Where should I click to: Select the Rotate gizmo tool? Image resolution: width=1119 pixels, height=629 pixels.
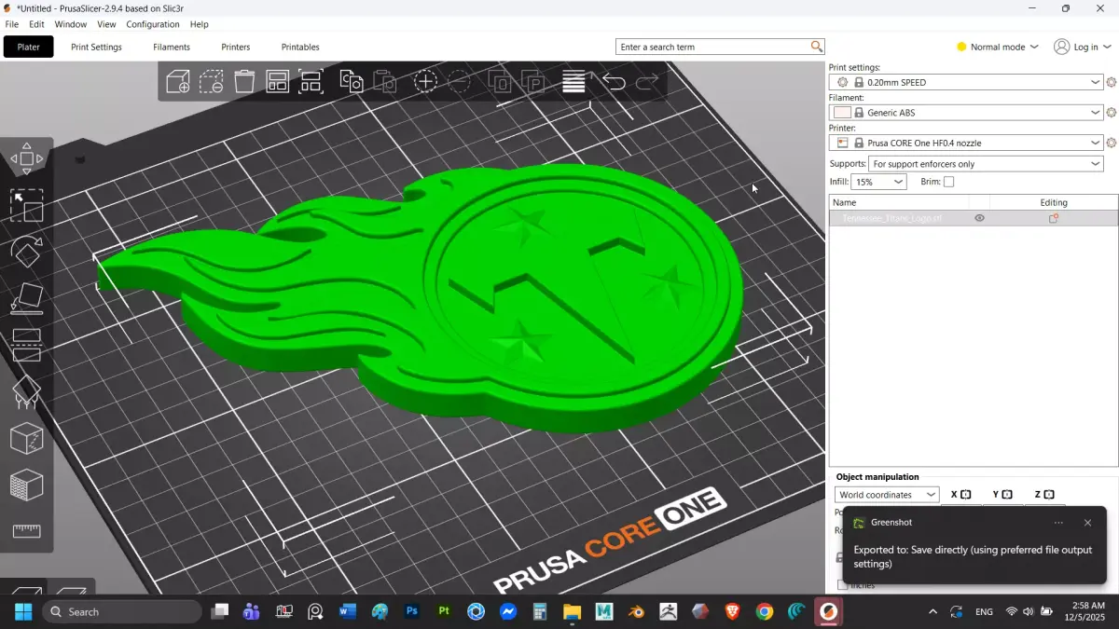[x=26, y=252]
